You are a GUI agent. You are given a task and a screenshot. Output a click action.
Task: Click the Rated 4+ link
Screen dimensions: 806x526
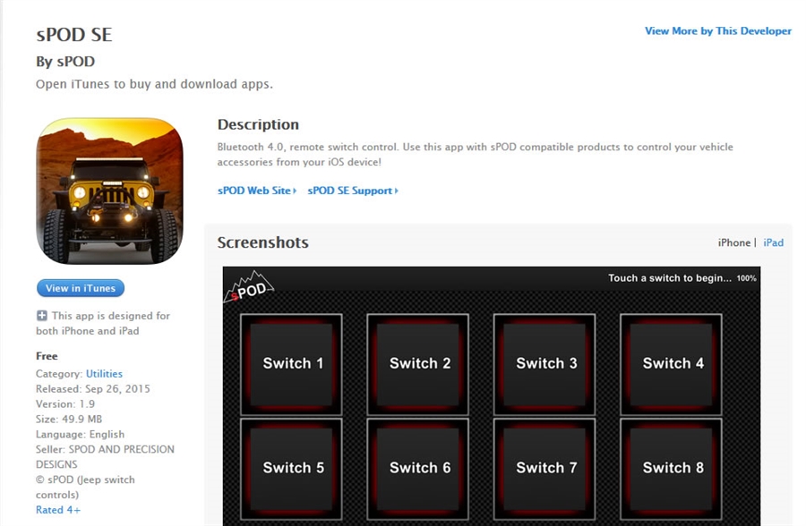58,510
